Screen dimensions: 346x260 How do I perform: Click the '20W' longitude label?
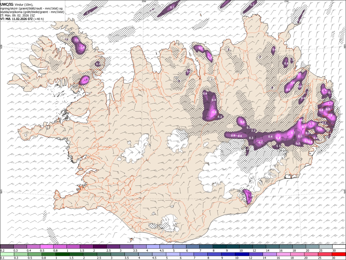click(144, 1)
